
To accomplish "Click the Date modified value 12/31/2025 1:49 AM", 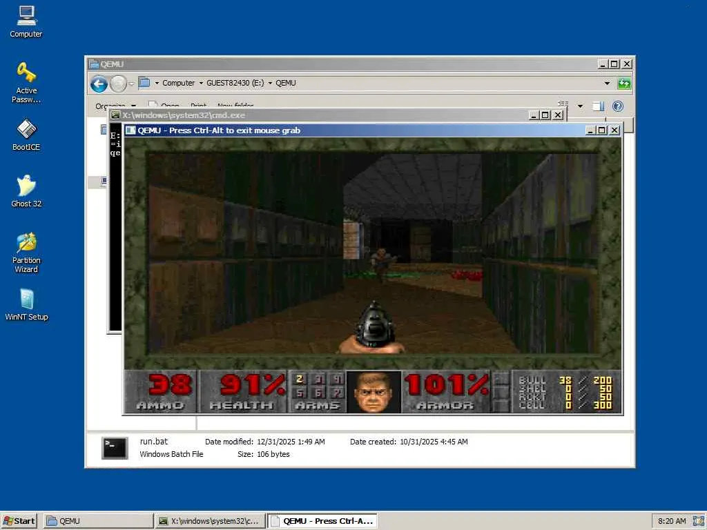I will pos(291,442).
